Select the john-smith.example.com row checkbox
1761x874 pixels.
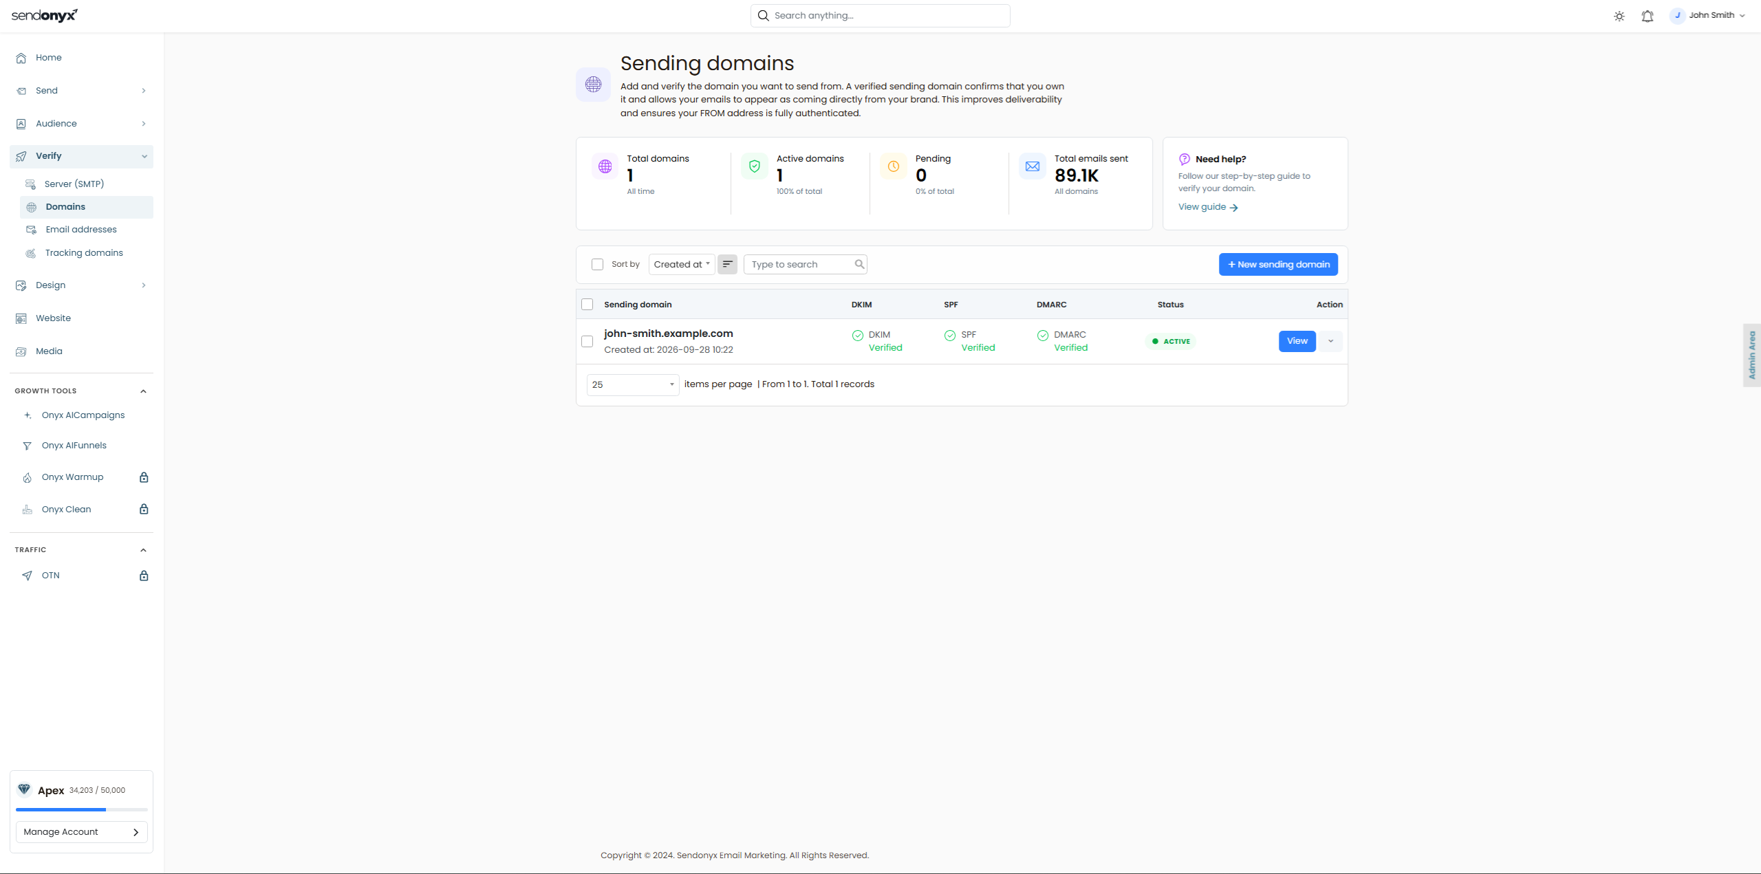[x=587, y=342]
